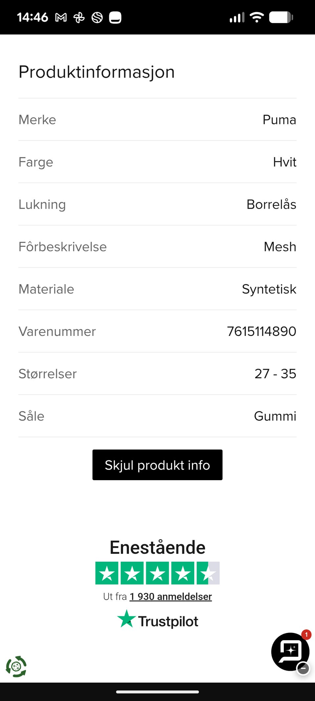
Task: Collapse details with Skjul produkt info
Action: pyautogui.click(x=157, y=465)
